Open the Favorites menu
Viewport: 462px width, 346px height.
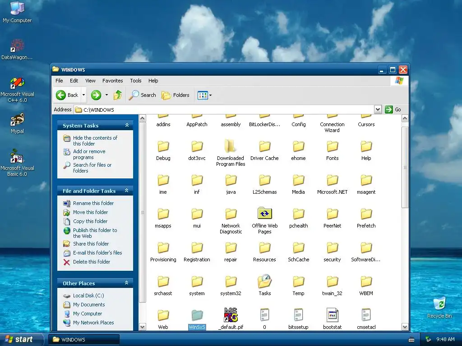(x=112, y=81)
